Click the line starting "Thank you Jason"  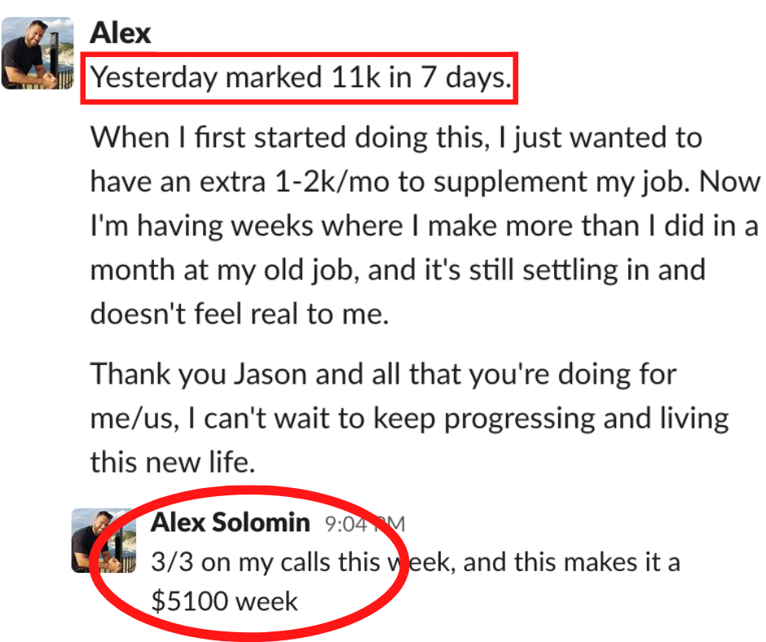point(384,375)
